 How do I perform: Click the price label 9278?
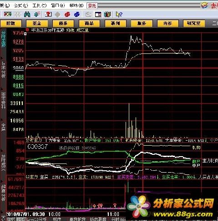pos(18,42)
